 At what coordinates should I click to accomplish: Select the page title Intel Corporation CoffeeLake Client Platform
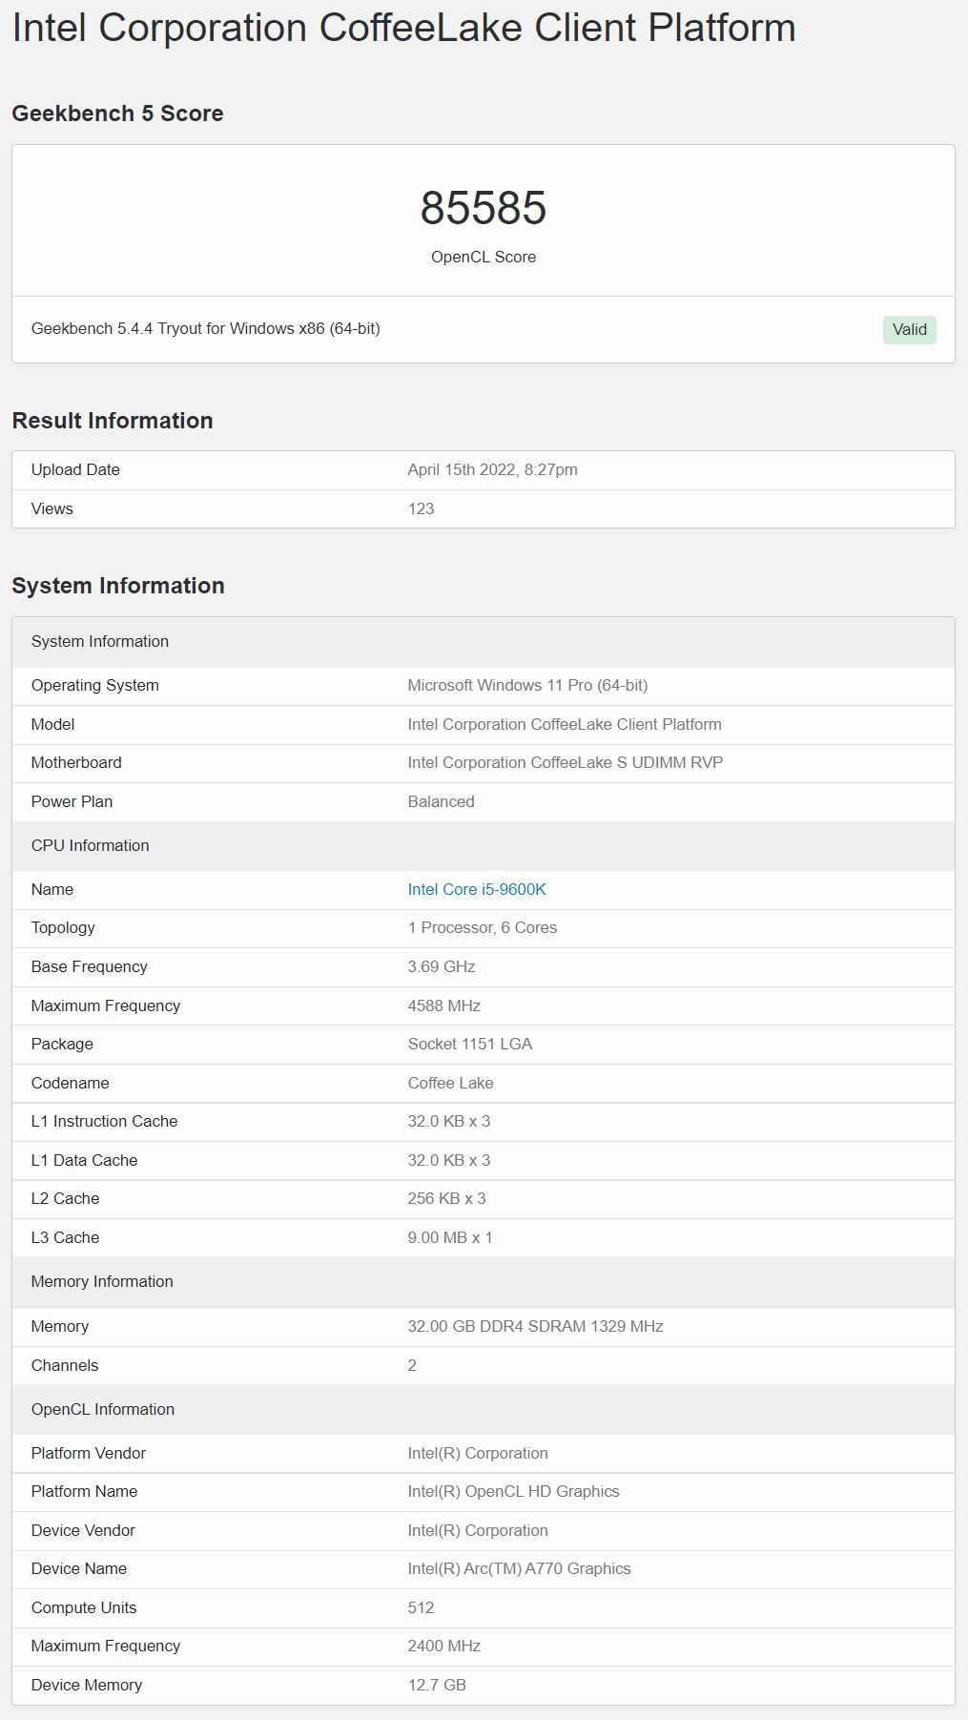pyautogui.click(x=403, y=28)
